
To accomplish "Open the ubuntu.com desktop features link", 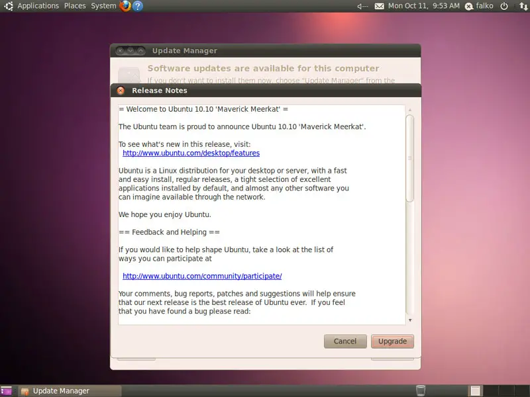I will tap(191, 153).
